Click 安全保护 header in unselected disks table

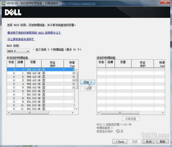(53, 63)
